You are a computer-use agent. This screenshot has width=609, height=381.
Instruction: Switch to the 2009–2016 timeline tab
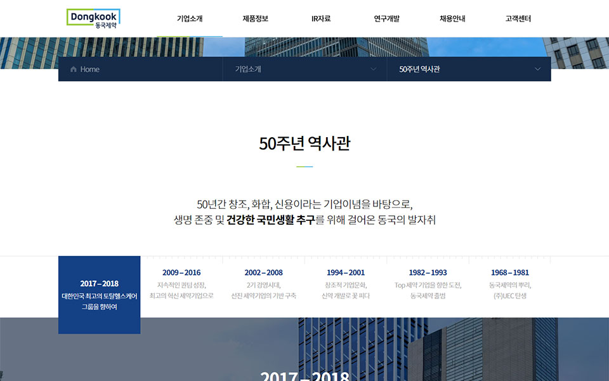pyautogui.click(x=181, y=284)
